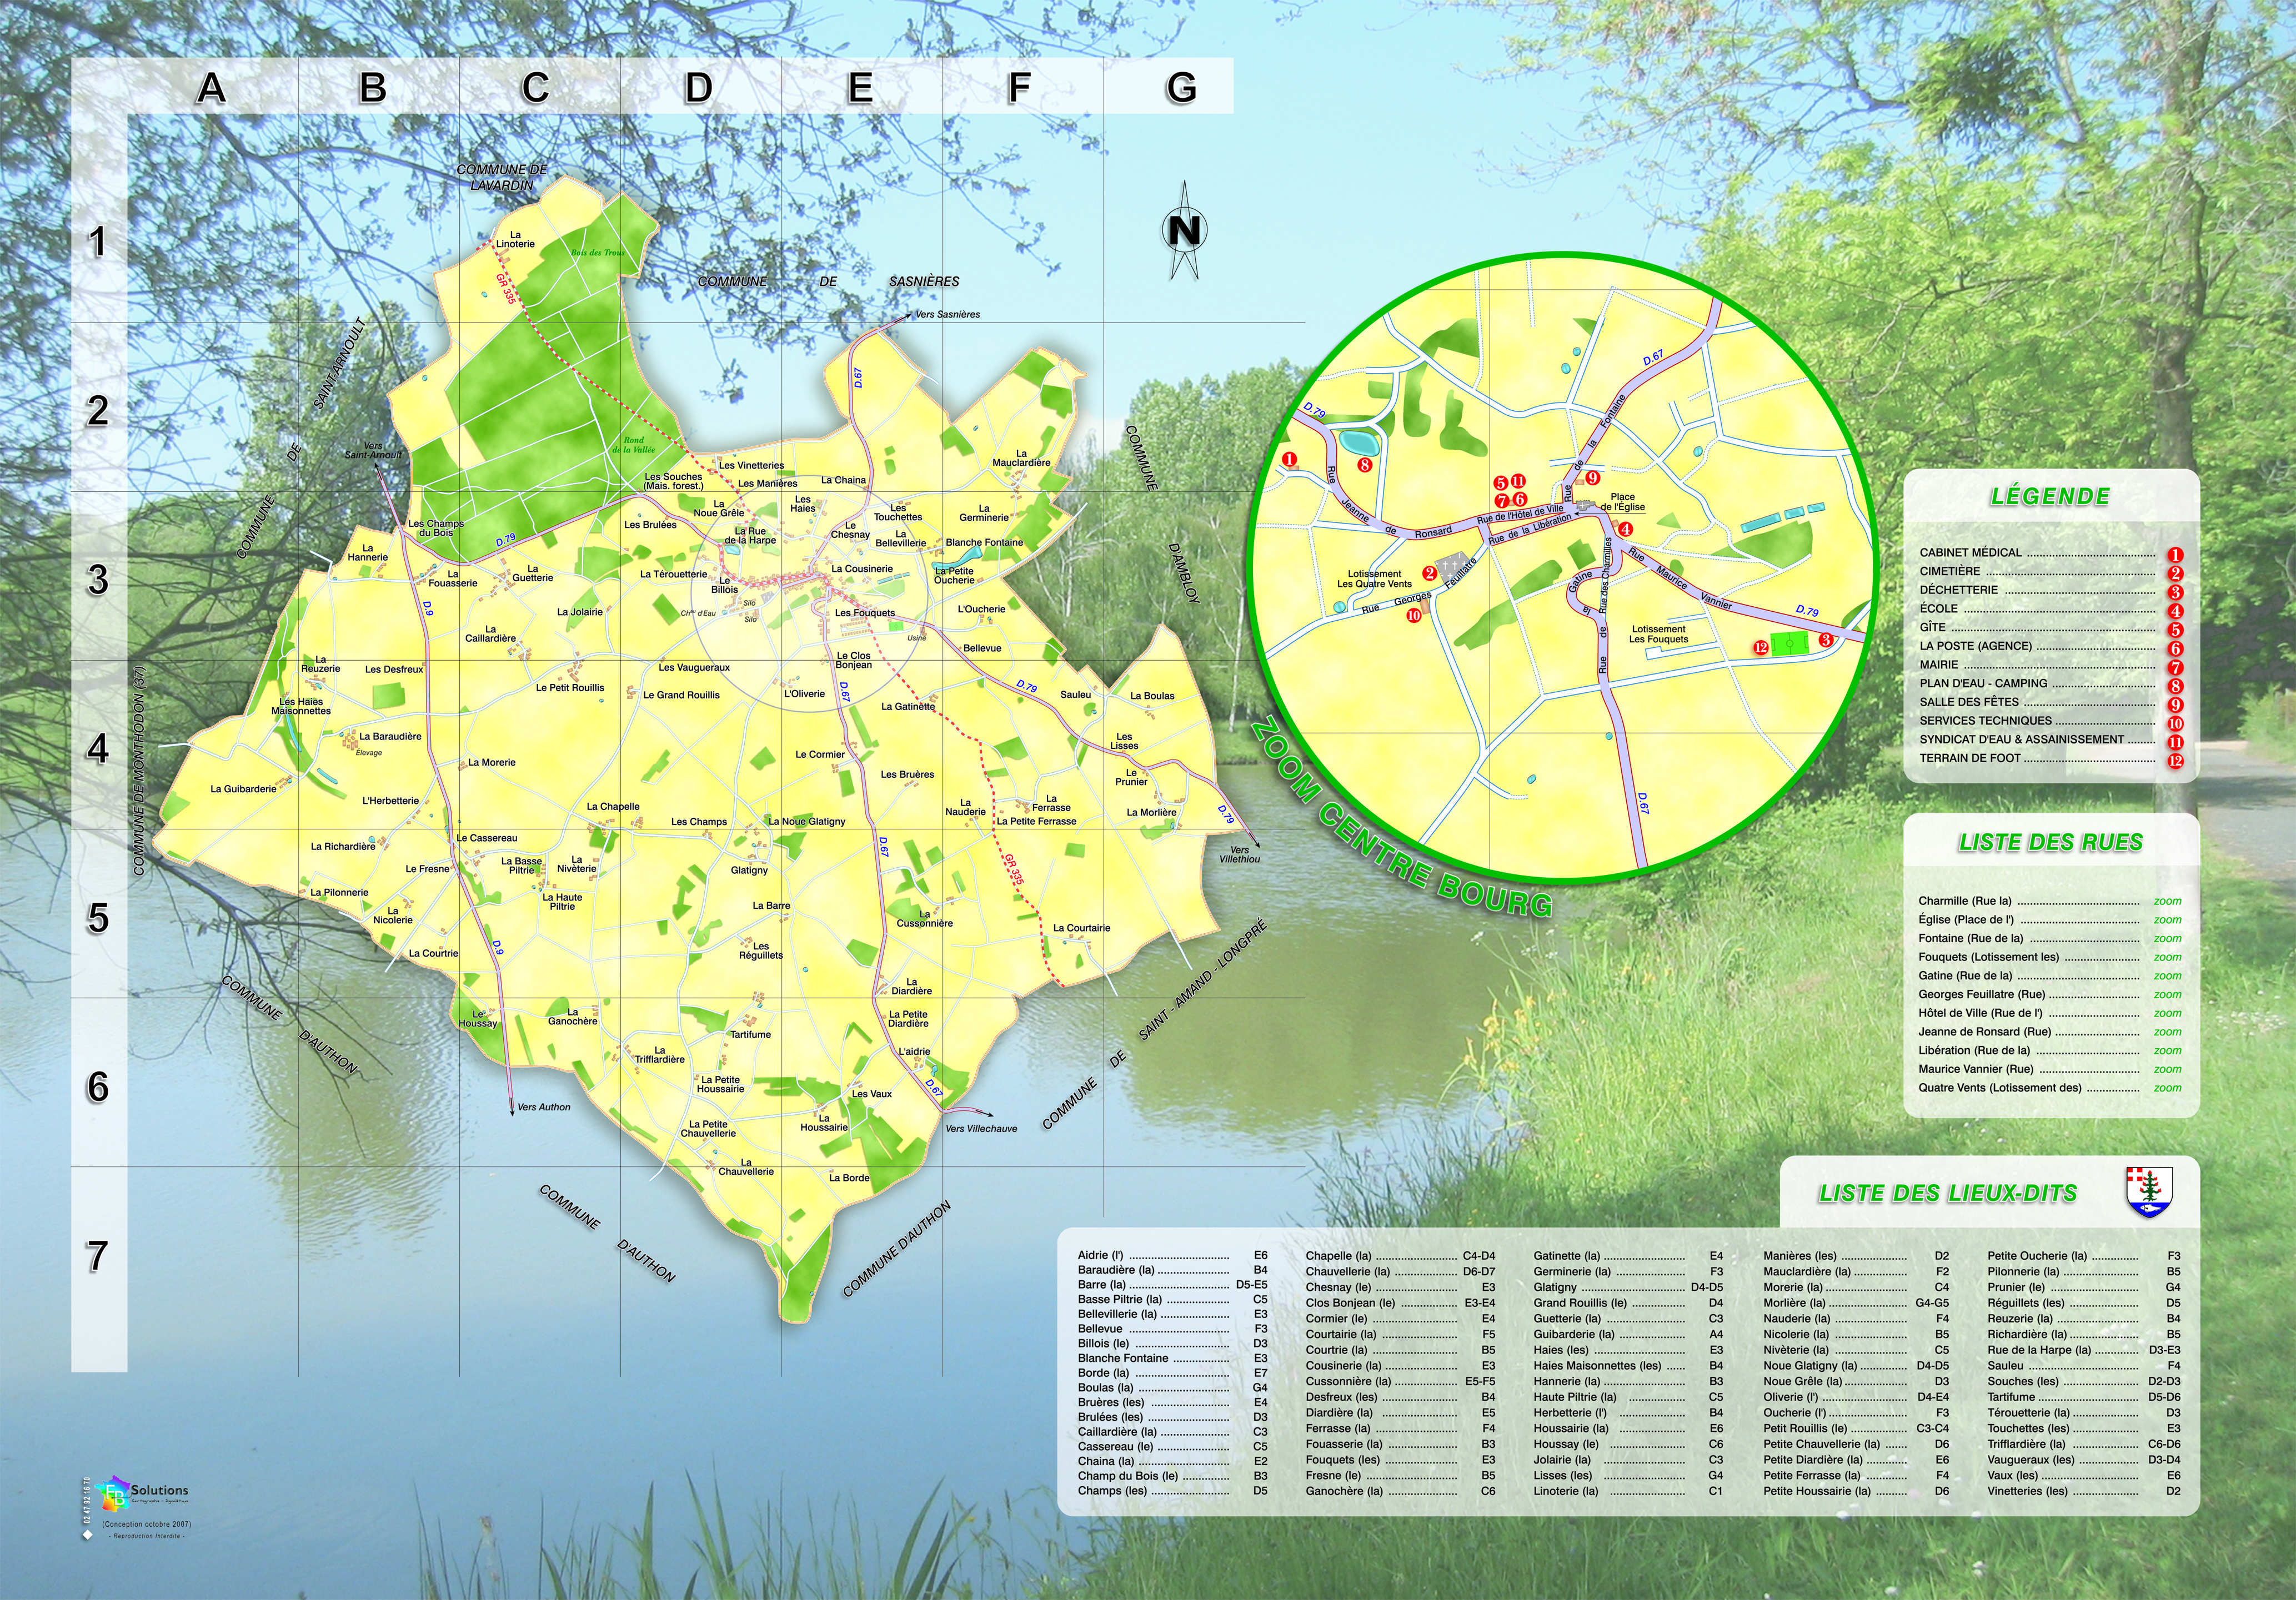
Task: Click row header number 4
Action: click(98, 747)
